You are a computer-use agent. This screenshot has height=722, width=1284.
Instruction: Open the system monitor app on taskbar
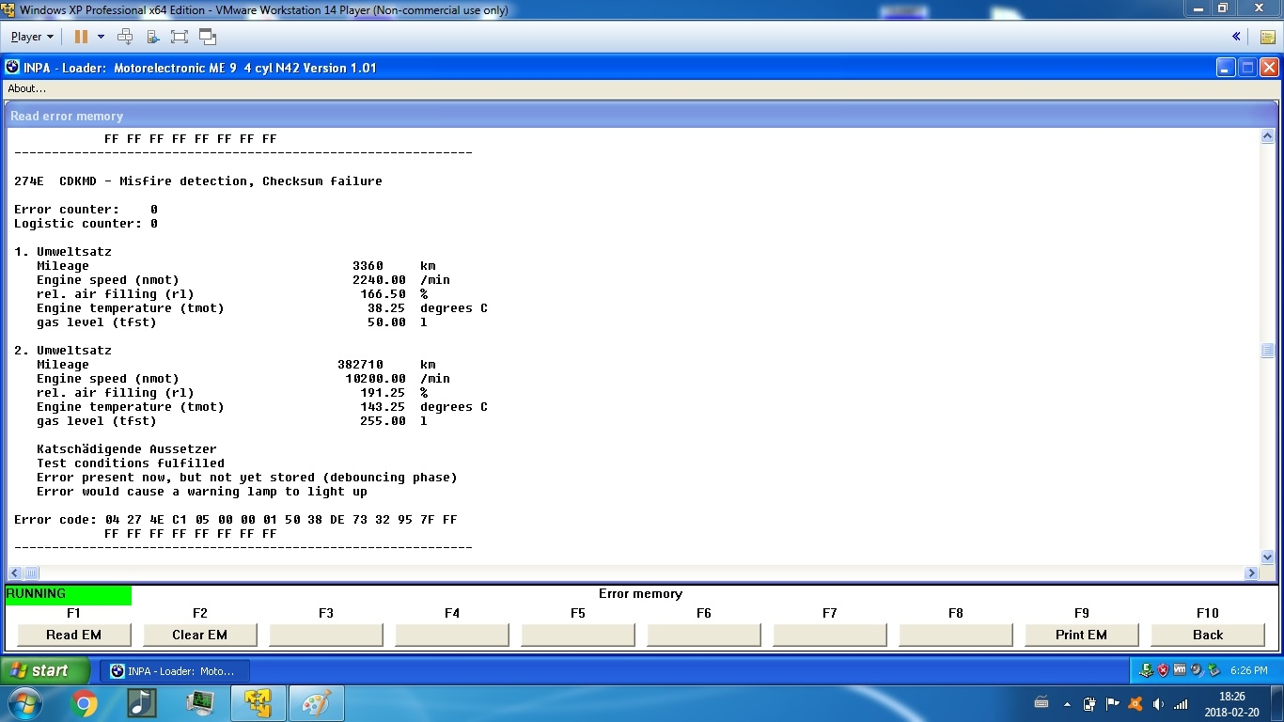[199, 703]
